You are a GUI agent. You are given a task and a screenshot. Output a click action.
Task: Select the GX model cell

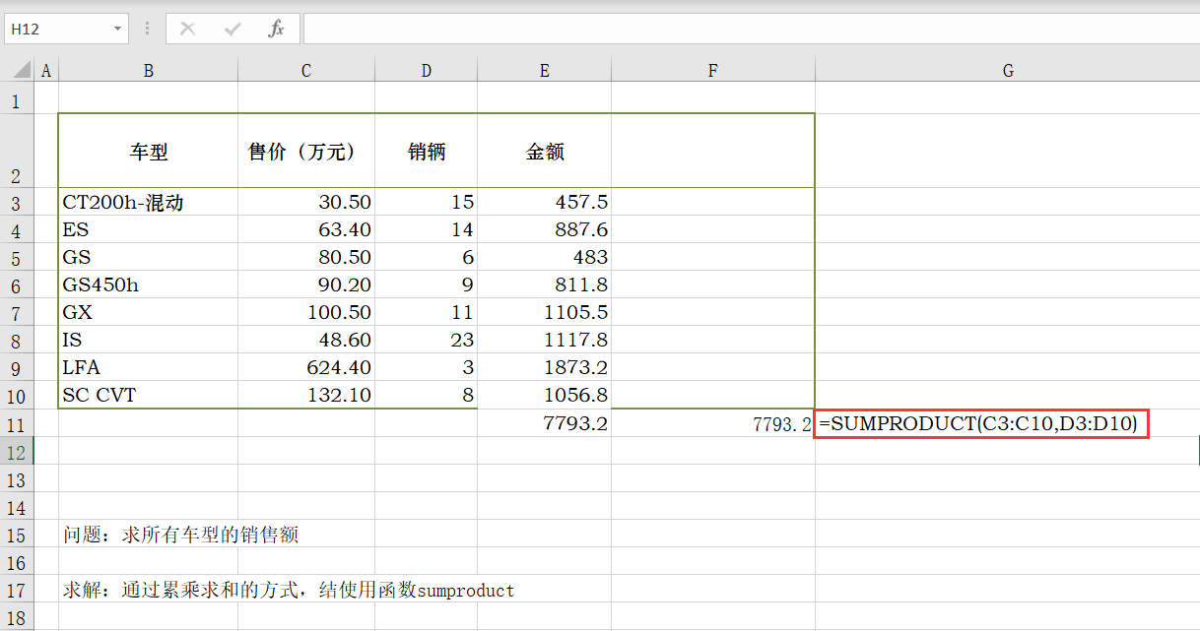(148, 312)
